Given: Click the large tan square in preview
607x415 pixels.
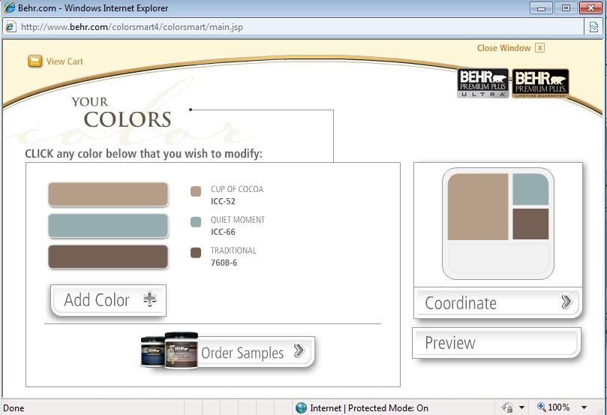Looking at the screenshot, I should [x=478, y=207].
